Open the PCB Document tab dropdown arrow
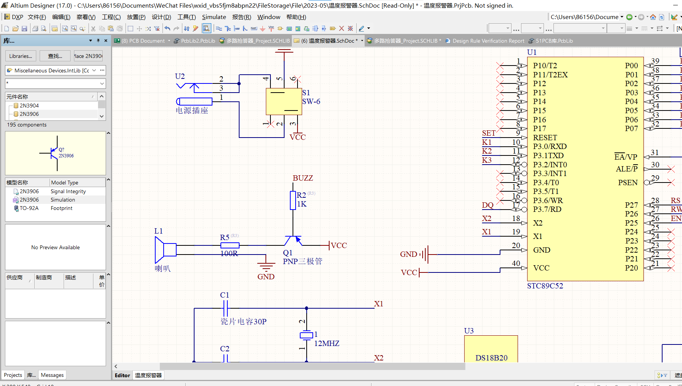Screen dimensions: 682x386 click(169, 41)
